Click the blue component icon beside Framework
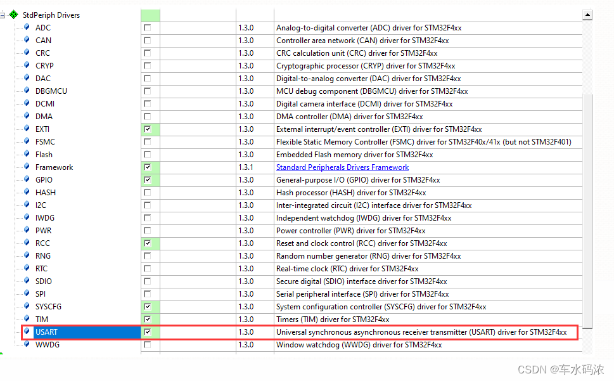 coord(27,167)
